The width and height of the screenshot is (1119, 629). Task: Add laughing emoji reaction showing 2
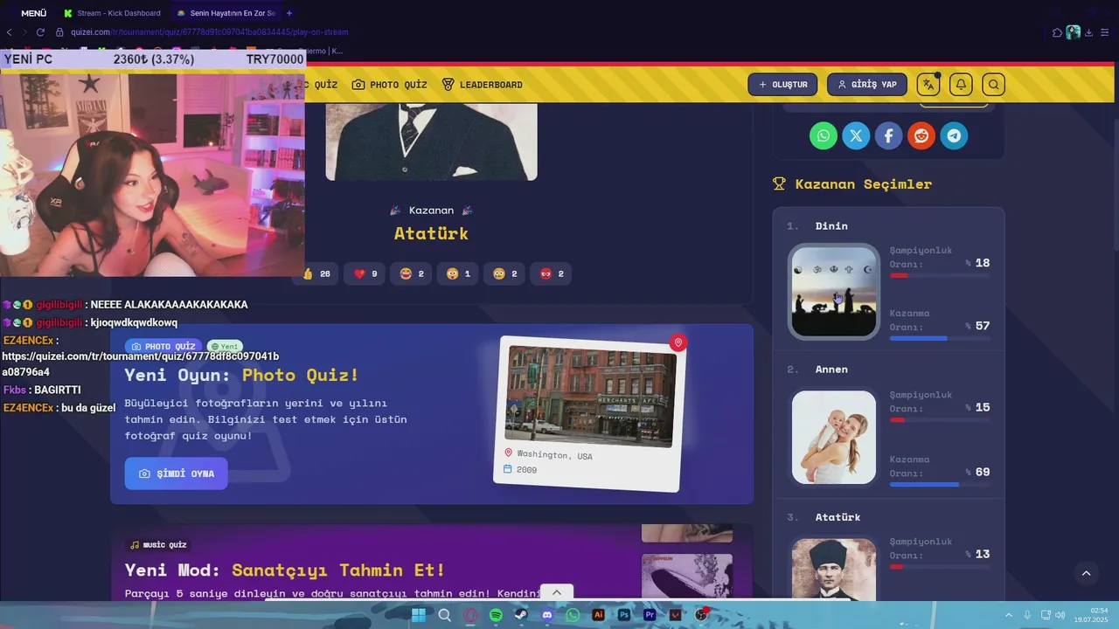[x=412, y=273]
